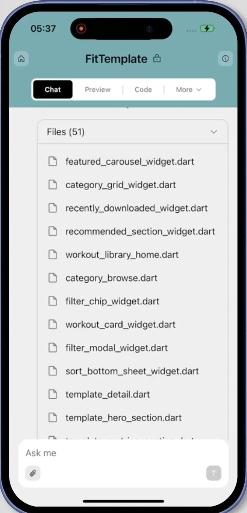Open category_grid_widget.dart from the file list
The image size is (247, 513).
click(120, 185)
